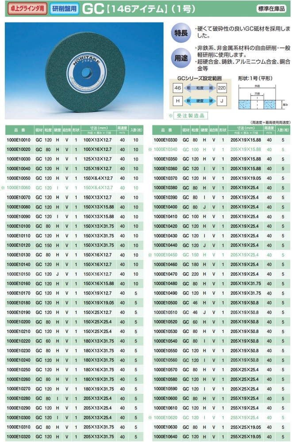Click the 研削盤用 blue badge
The height and width of the screenshot is (442, 292).
64,8
